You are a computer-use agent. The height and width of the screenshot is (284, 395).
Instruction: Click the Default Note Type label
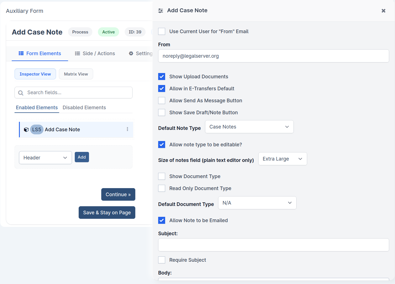[179, 128]
